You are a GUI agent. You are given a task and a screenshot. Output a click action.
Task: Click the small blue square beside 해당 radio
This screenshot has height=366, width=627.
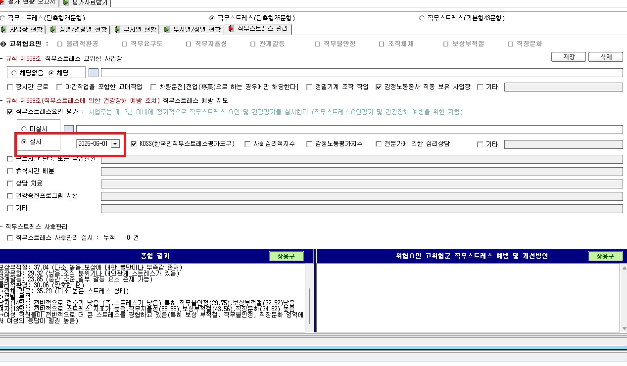[x=94, y=73]
